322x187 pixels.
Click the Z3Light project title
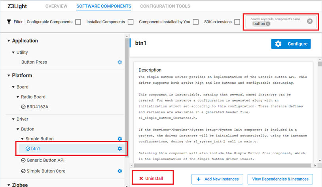click(17, 6)
